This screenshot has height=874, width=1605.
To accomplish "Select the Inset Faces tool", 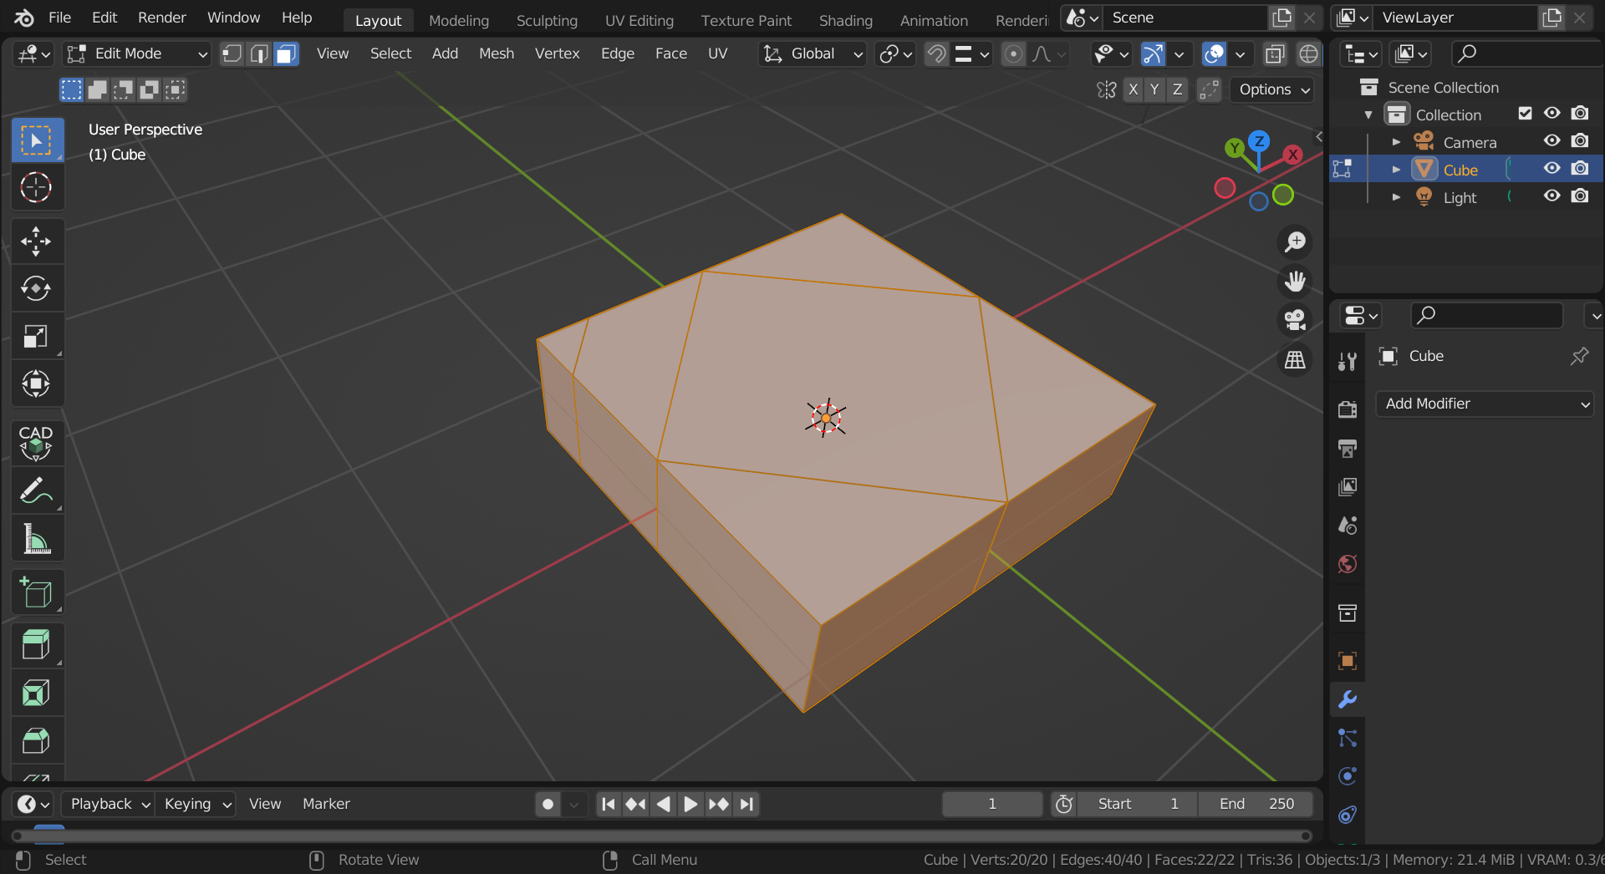I will pyautogui.click(x=36, y=693).
